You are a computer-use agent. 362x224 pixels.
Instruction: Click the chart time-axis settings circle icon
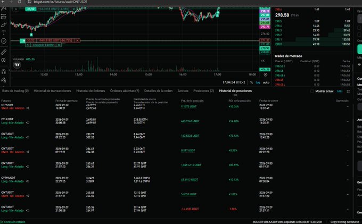coord(266,74)
